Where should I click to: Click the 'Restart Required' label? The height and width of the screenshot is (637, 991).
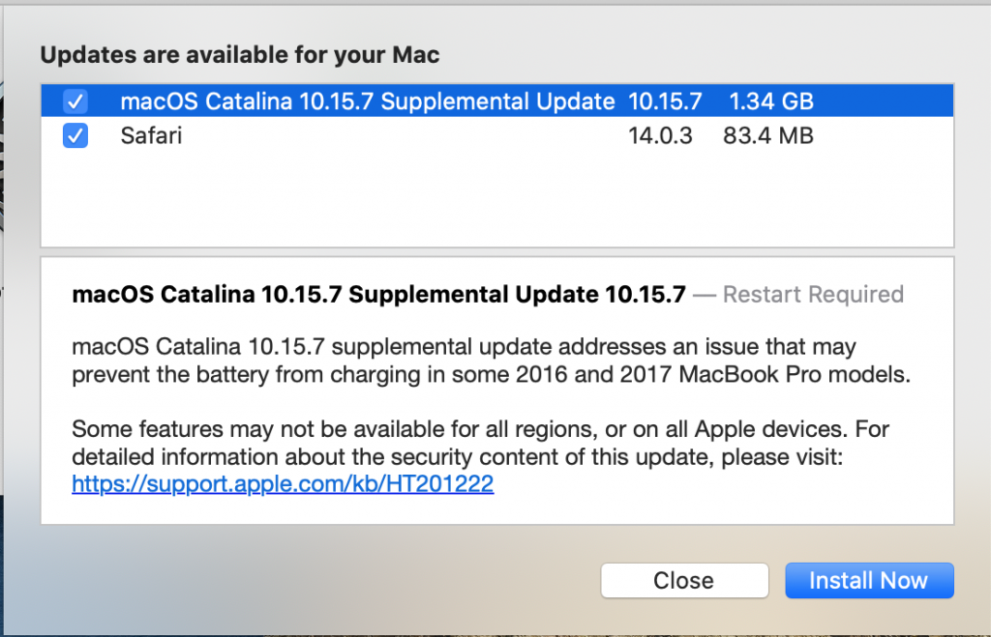(813, 294)
